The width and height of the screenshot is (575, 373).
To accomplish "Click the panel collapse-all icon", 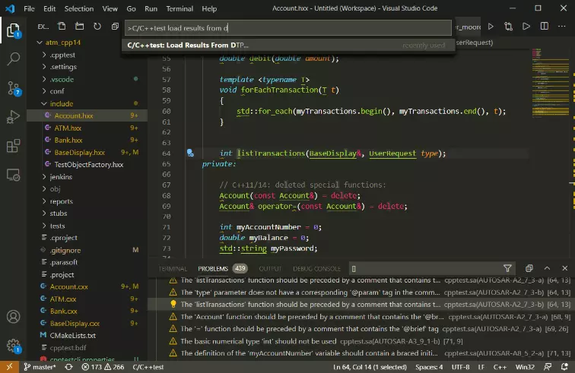I will [529, 269].
